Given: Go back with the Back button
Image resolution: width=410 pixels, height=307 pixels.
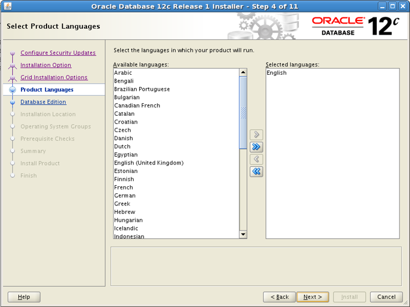Looking at the screenshot, I should pyautogui.click(x=279, y=297).
